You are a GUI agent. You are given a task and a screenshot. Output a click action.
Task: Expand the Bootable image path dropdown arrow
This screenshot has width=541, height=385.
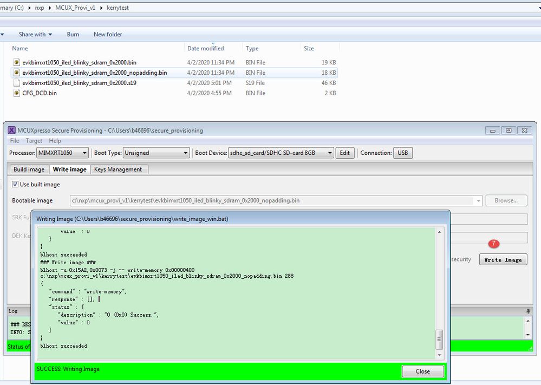click(478, 201)
